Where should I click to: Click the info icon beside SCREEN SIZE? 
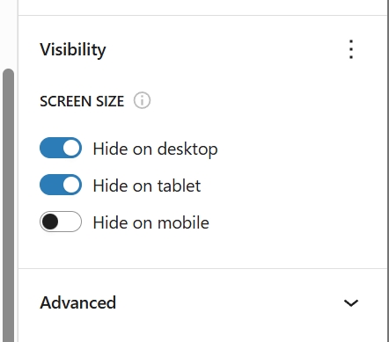(x=142, y=101)
